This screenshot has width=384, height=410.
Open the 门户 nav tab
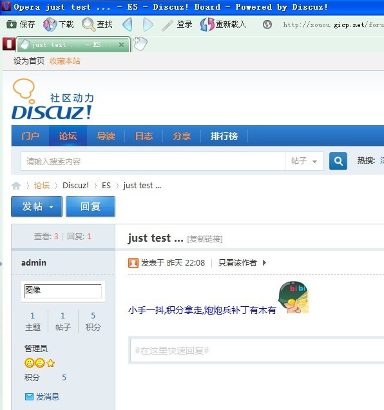tap(30, 136)
